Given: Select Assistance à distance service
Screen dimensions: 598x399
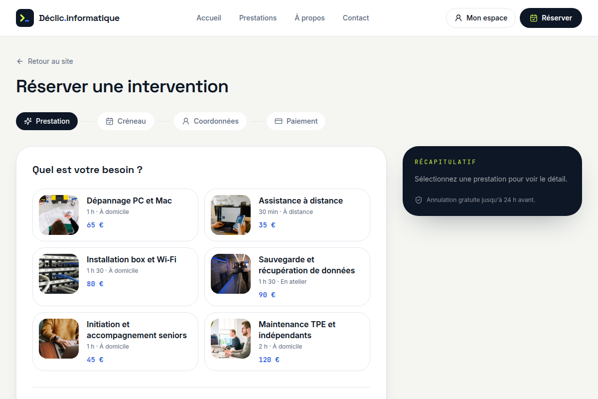Looking at the screenshot, I should tap(287, 215).
